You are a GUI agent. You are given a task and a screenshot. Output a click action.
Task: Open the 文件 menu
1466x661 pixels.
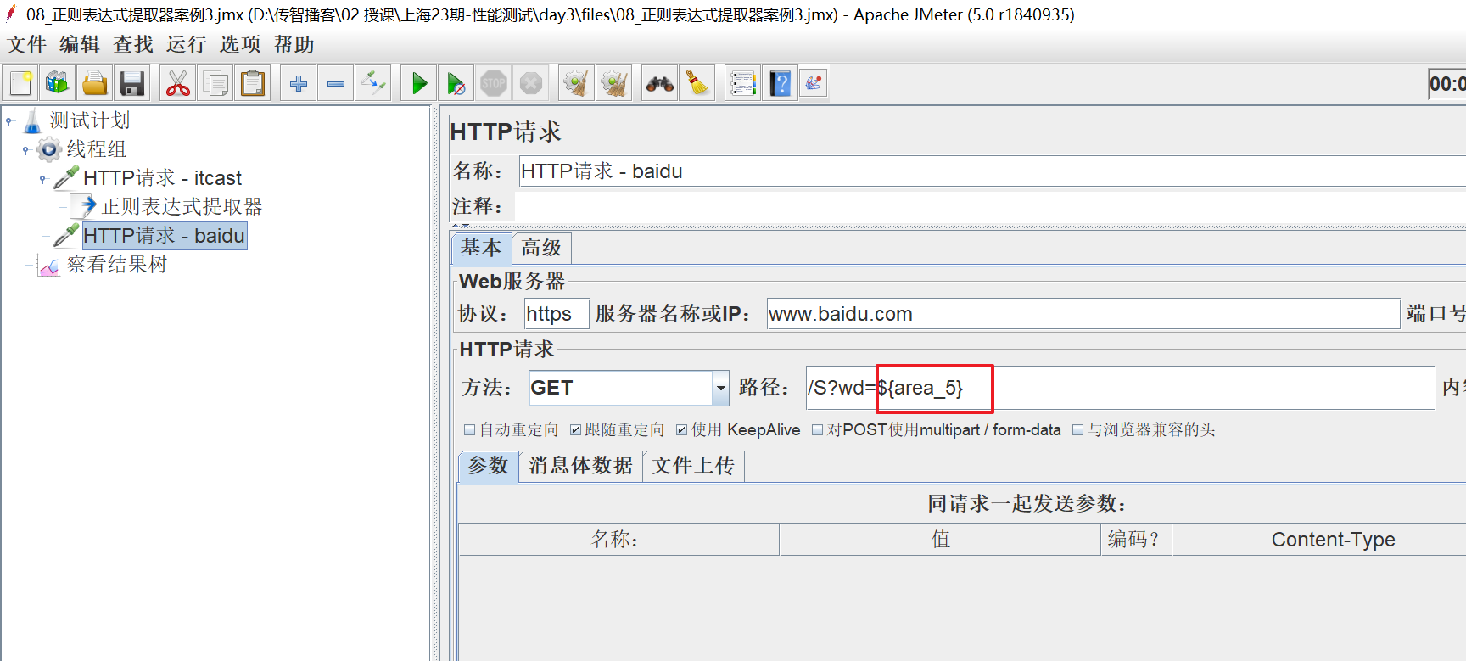pyautogui.click(x=27, y=44)
